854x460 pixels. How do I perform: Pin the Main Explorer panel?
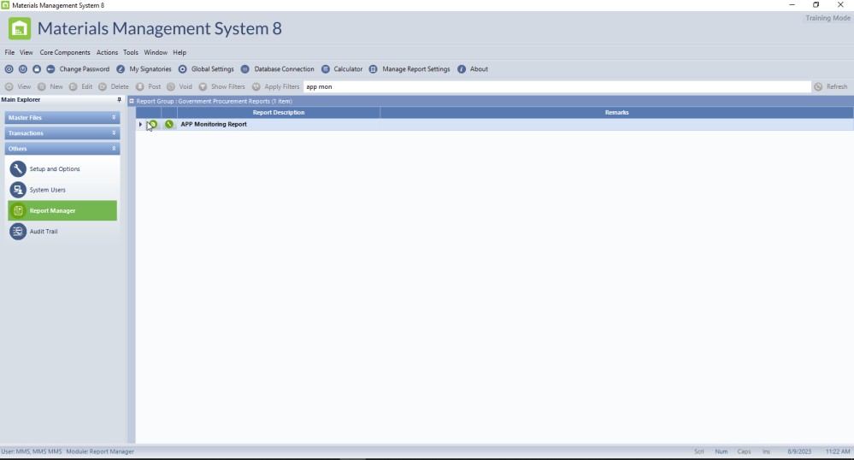coord(119,100)
